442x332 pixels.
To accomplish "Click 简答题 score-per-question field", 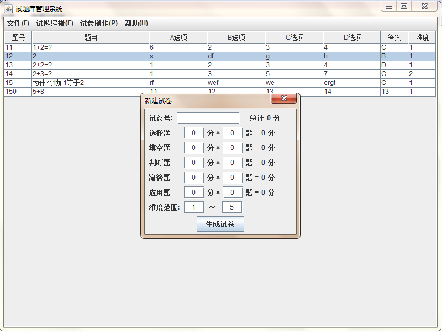I will click(x=194, y=178).
